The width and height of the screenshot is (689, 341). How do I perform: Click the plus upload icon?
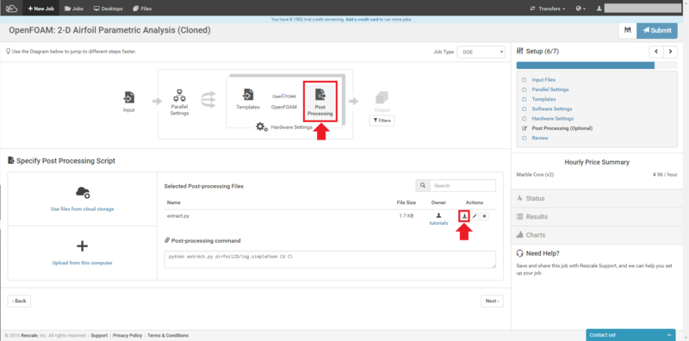(82, 246)
